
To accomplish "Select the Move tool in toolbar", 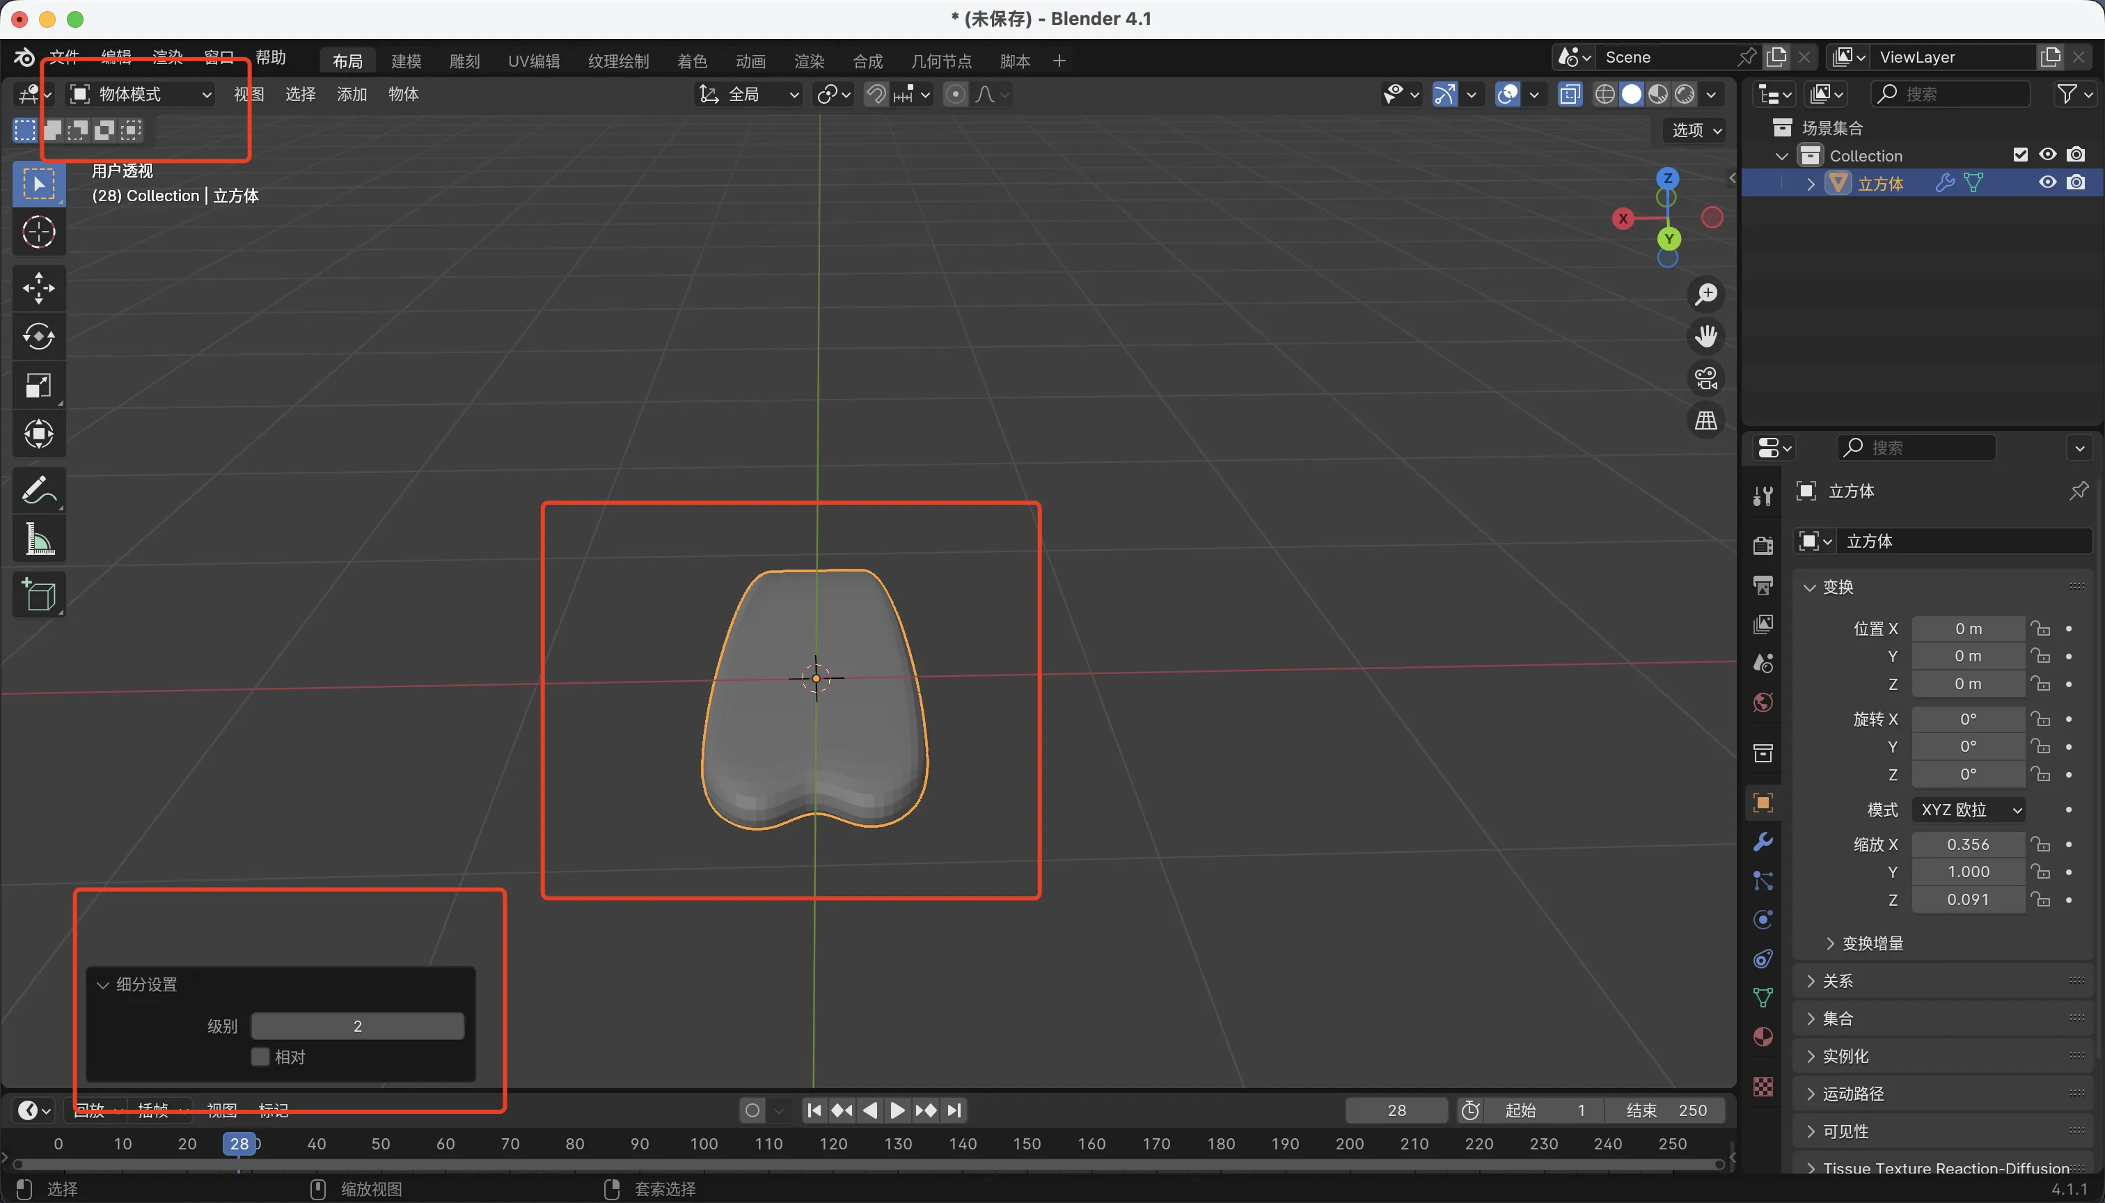I will click(x=38, y=288).
